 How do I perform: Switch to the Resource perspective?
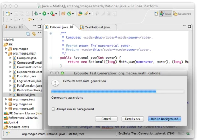182,14
